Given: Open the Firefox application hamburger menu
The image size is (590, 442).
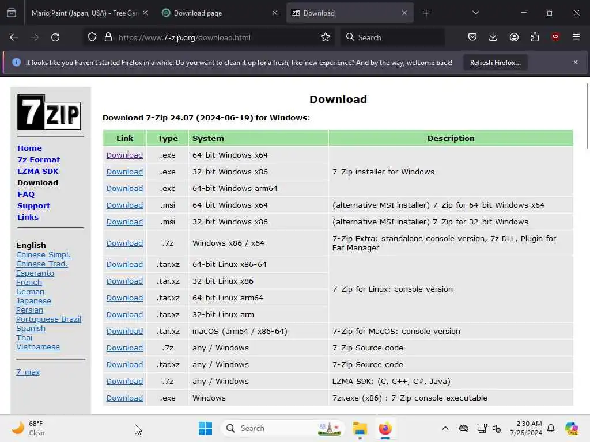Looking at the screenshot, I should coord(576,37).
